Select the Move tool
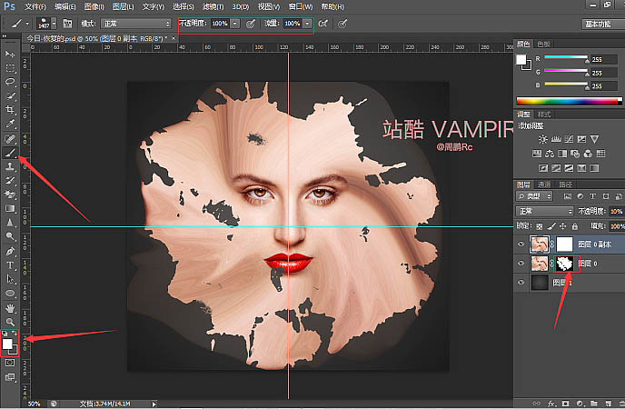 [x=11, y=55]
